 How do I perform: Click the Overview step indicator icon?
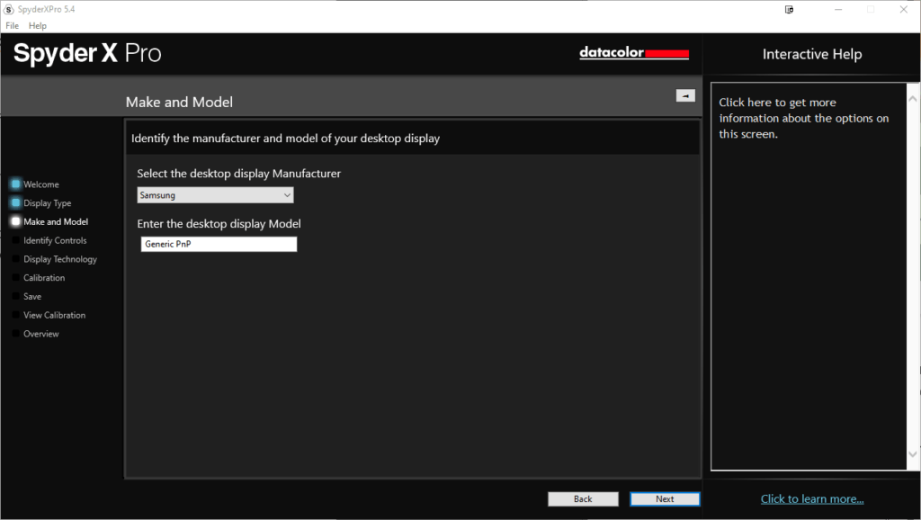(15, 334)
